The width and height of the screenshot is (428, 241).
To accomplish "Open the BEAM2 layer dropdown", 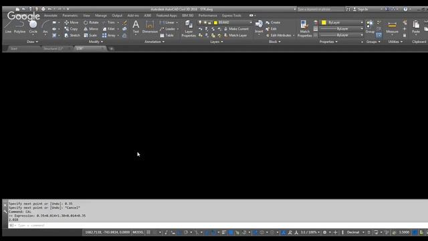I will [x=251, y=22].
